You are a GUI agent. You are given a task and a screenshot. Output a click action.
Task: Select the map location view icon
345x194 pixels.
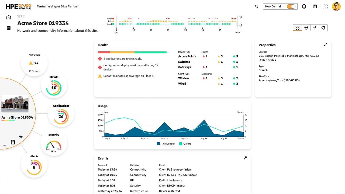coord(306,28)
